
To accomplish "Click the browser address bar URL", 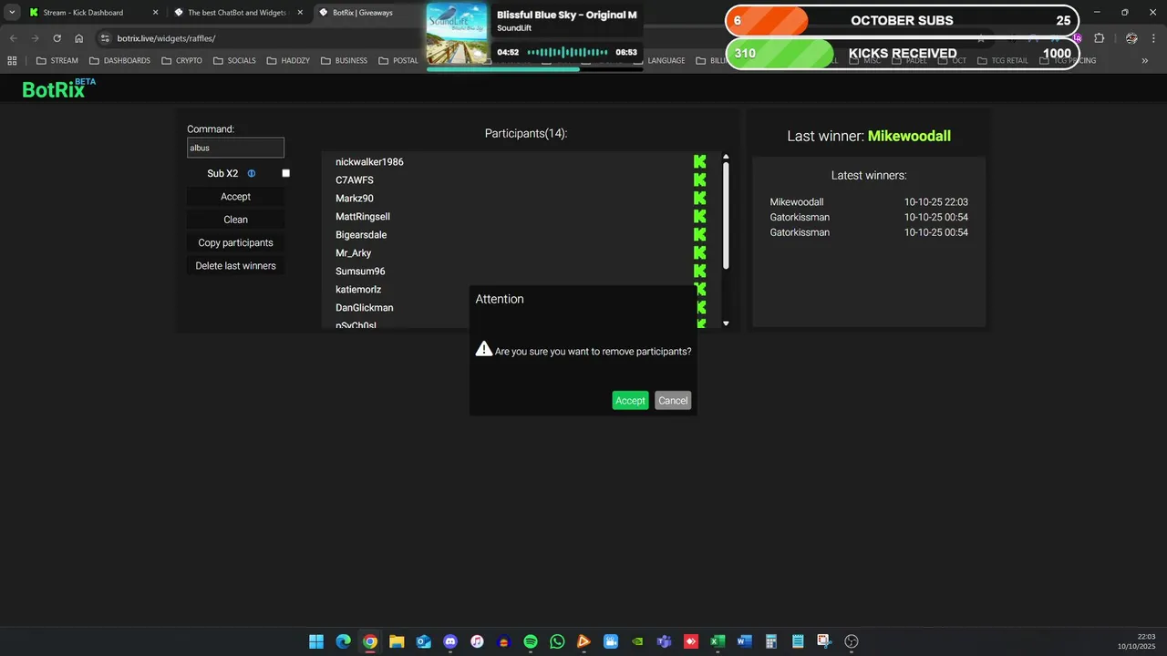I will pos(167,38).
